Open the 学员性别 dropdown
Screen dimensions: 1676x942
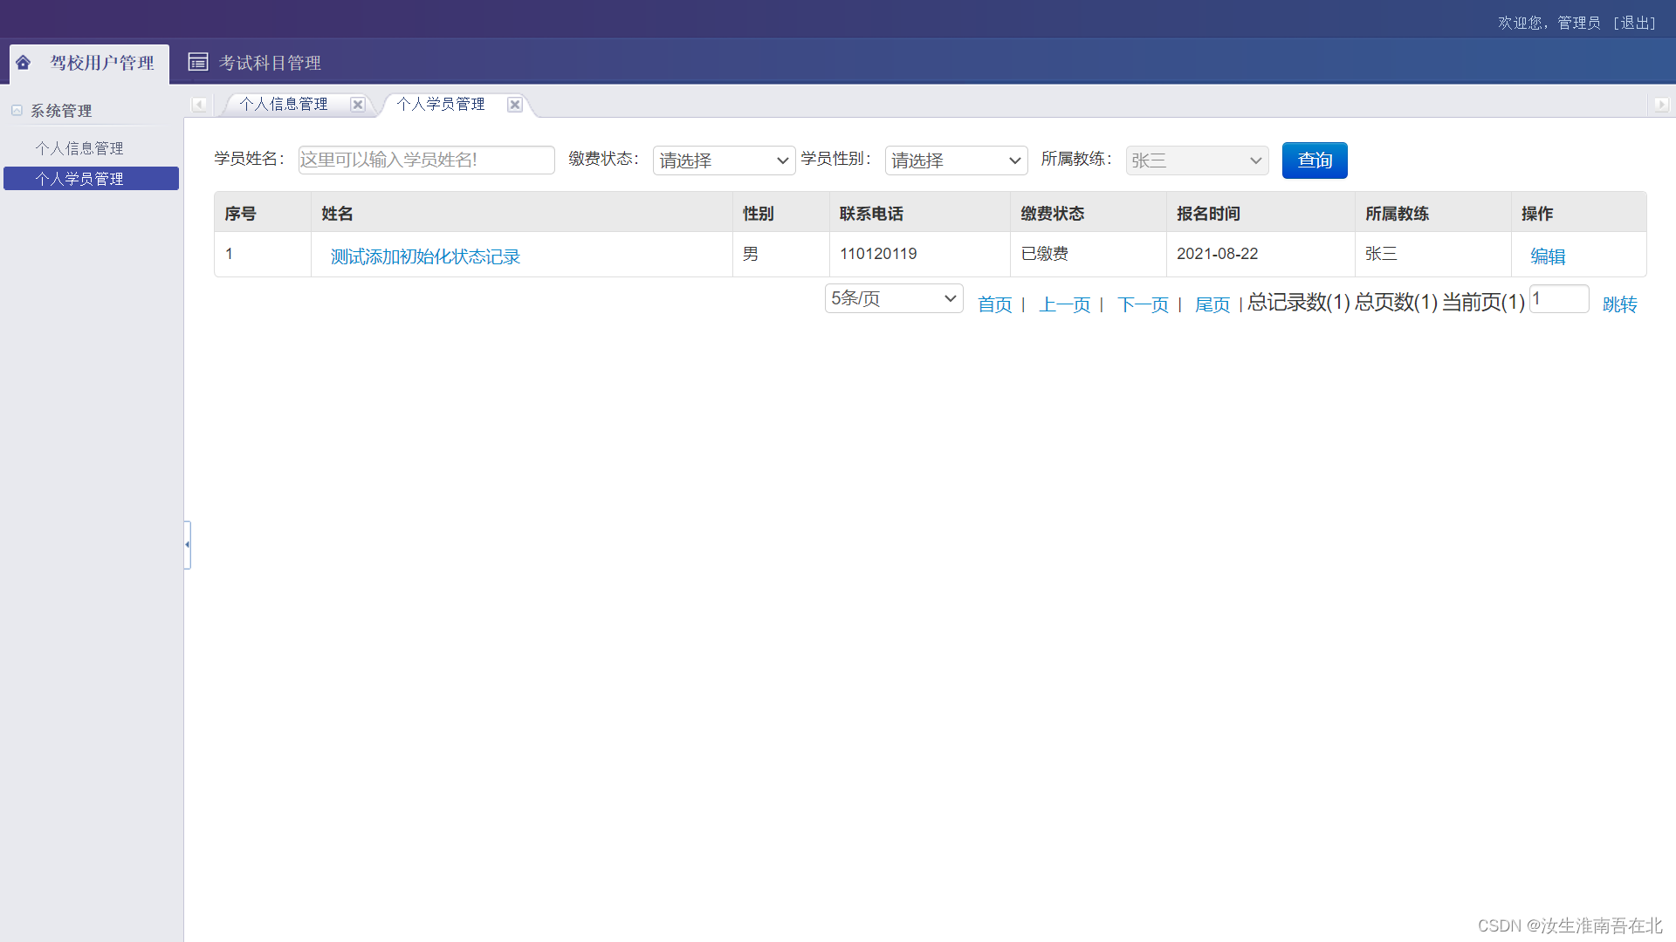(956, 160)
